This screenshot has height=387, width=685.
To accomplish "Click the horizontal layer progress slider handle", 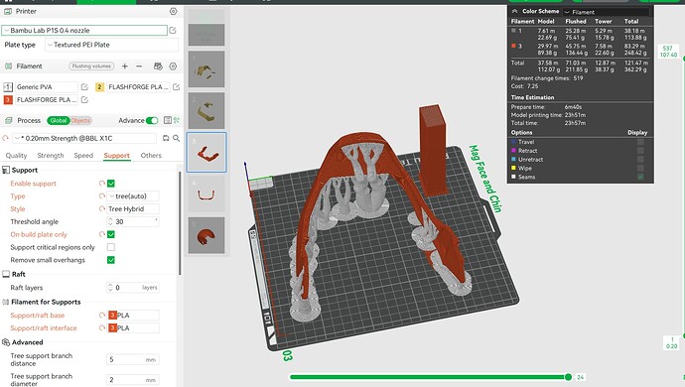I will point(568,376).
